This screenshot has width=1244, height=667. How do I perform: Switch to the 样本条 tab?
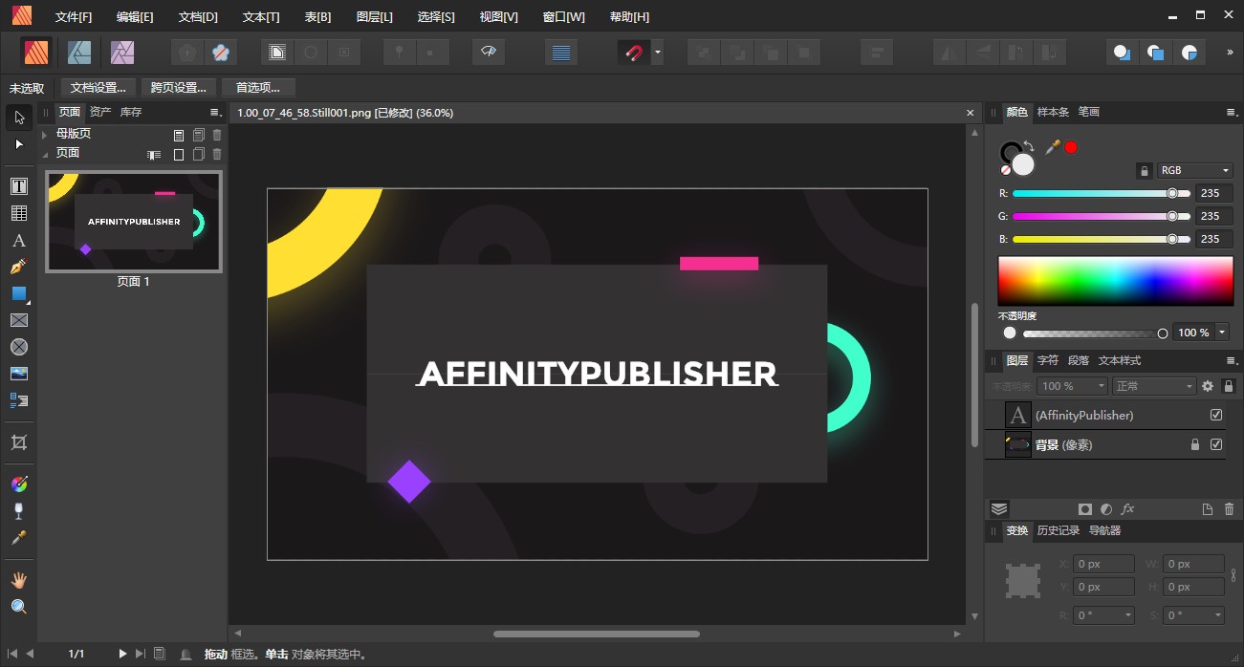[1053, 112]
